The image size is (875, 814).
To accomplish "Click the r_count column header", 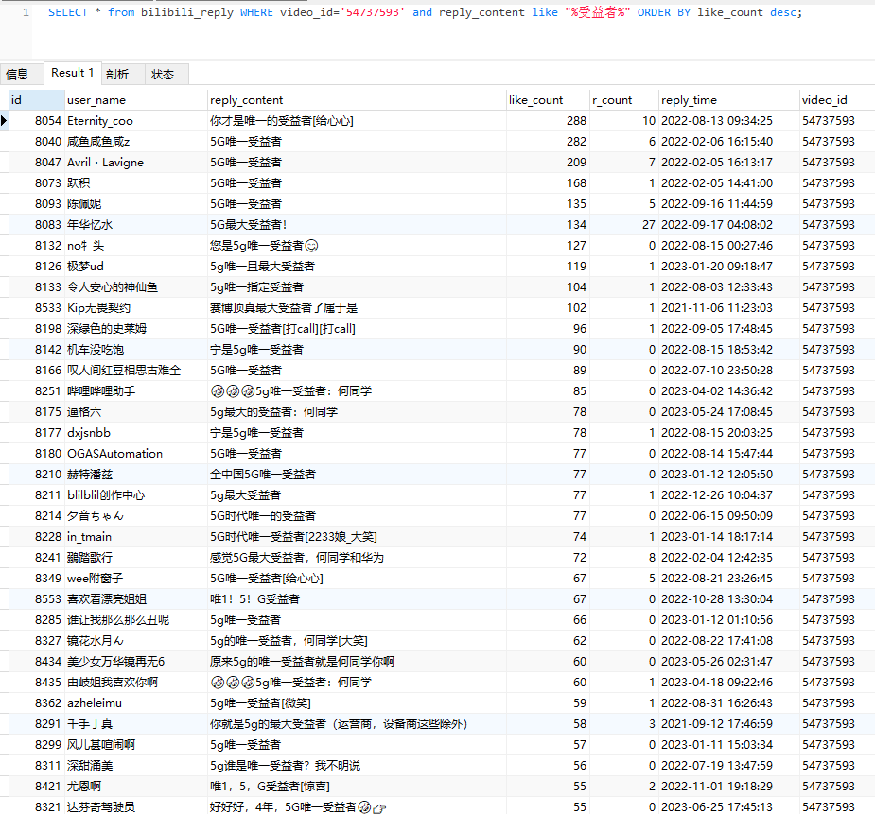I will 624,100.
